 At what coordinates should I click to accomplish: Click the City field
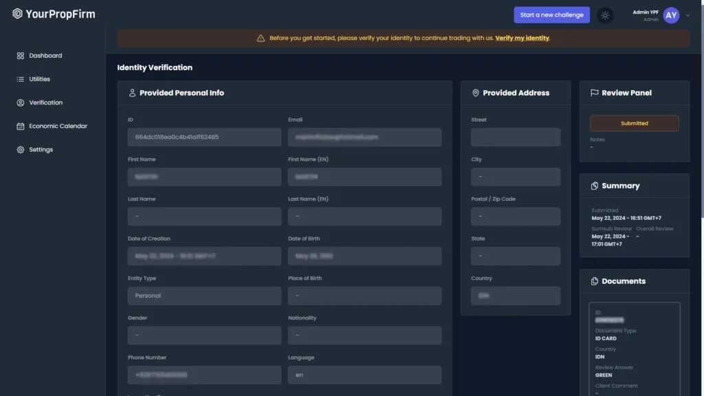point(516,177)
